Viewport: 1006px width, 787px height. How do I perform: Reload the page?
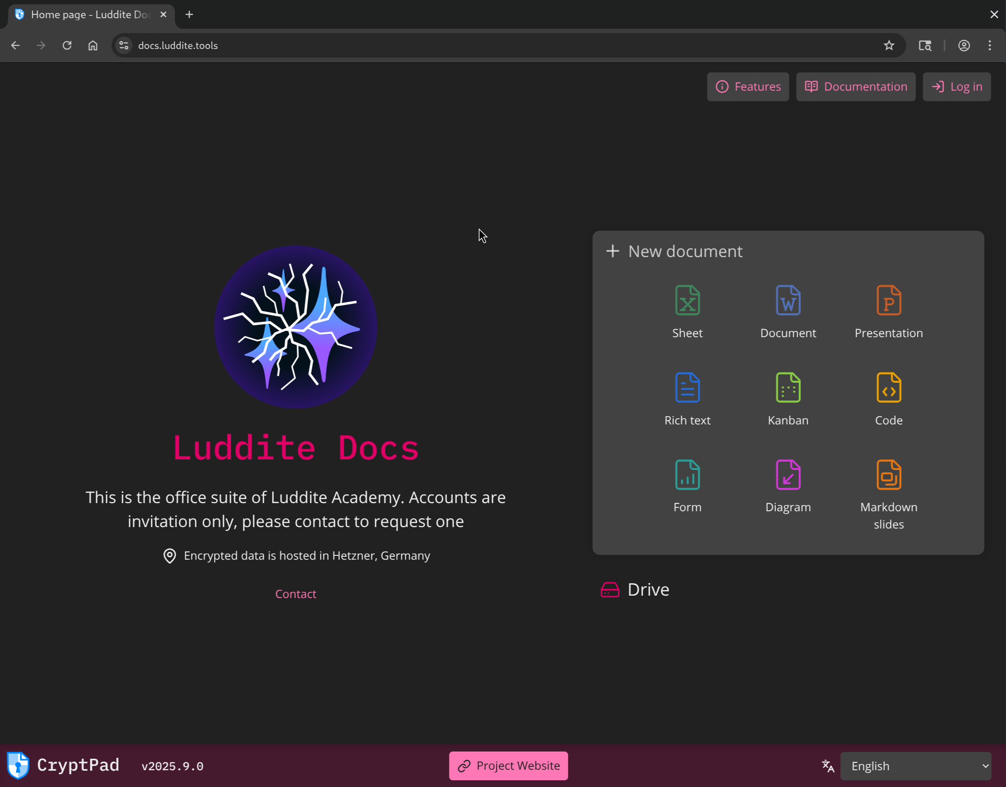tap(67, 46)
